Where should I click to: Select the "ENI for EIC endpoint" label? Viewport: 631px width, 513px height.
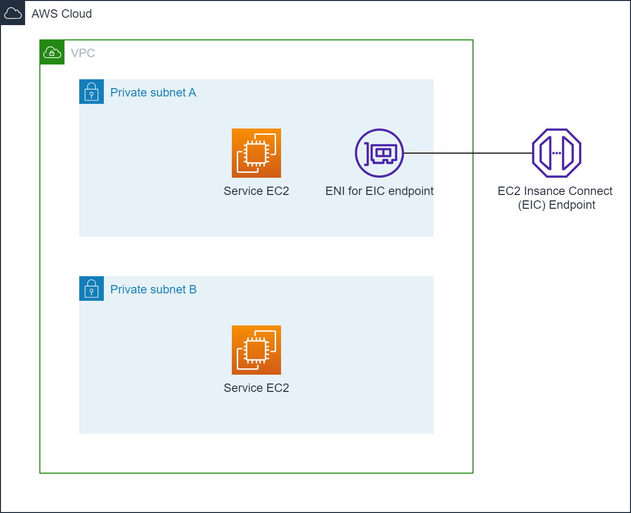pyautogui.click(x=379, y=191)
